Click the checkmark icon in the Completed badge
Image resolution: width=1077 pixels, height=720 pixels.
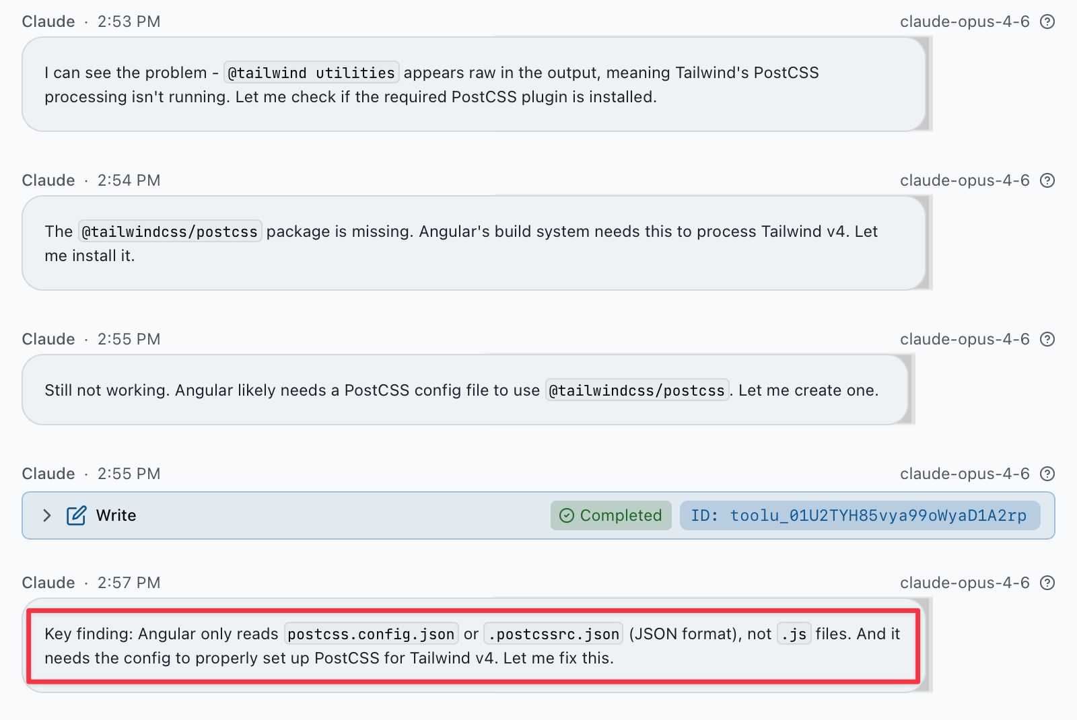tap(567, 515)
